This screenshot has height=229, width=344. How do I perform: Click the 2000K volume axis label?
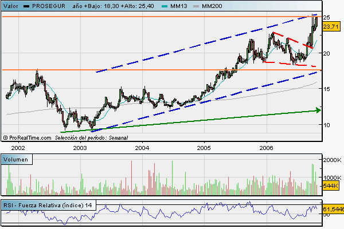click(332, 160)
